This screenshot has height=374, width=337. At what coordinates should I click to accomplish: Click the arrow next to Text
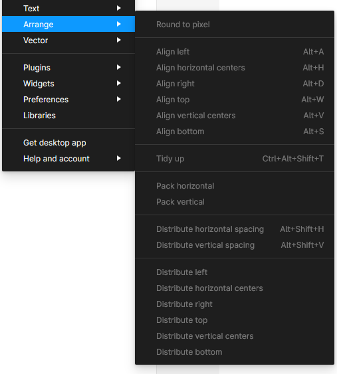pyautogui.click(x=118, y=9)
